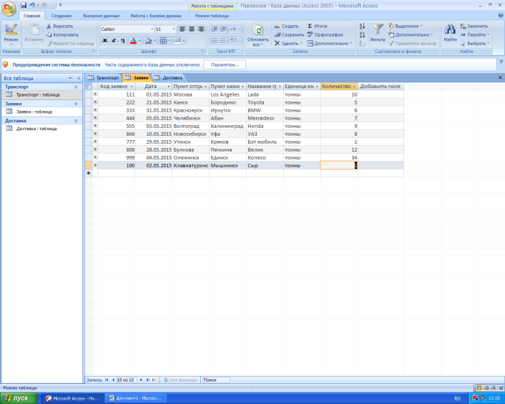The width and height of the screenshot is (505, 404).
Task: Sort ascending А-Я icon
Action: [362, 26]
